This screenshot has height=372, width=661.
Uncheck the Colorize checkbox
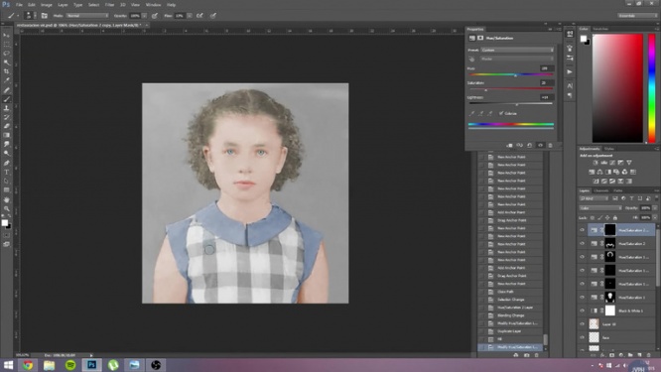click(501, 113)
